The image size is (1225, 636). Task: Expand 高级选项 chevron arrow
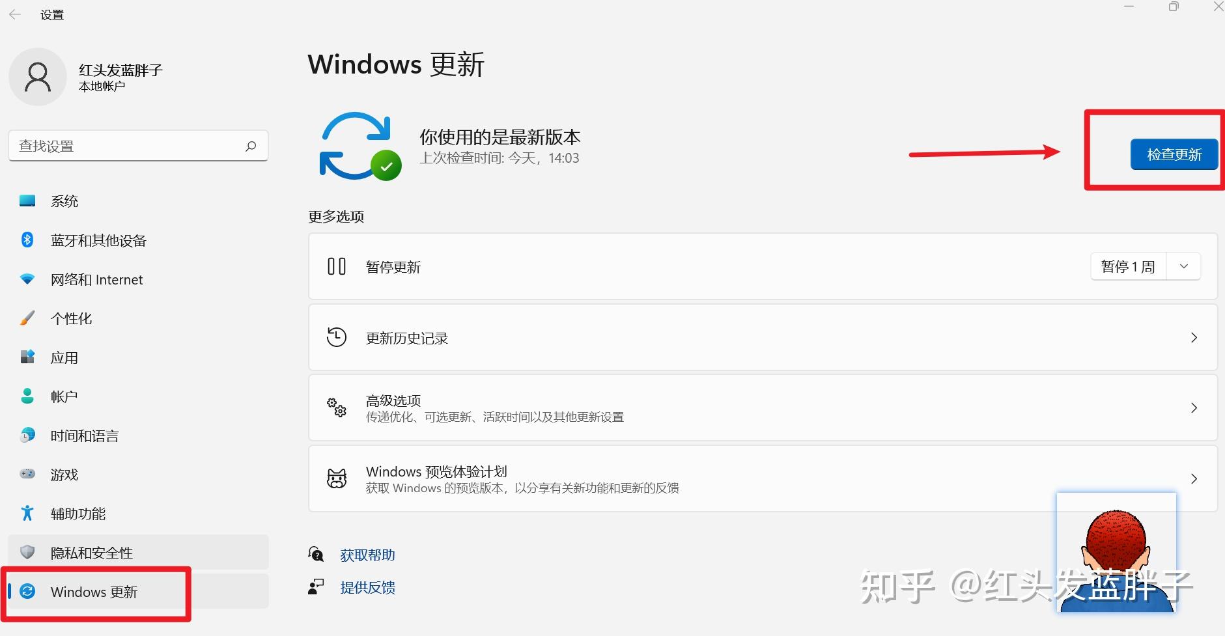(x=1194, y=408)
